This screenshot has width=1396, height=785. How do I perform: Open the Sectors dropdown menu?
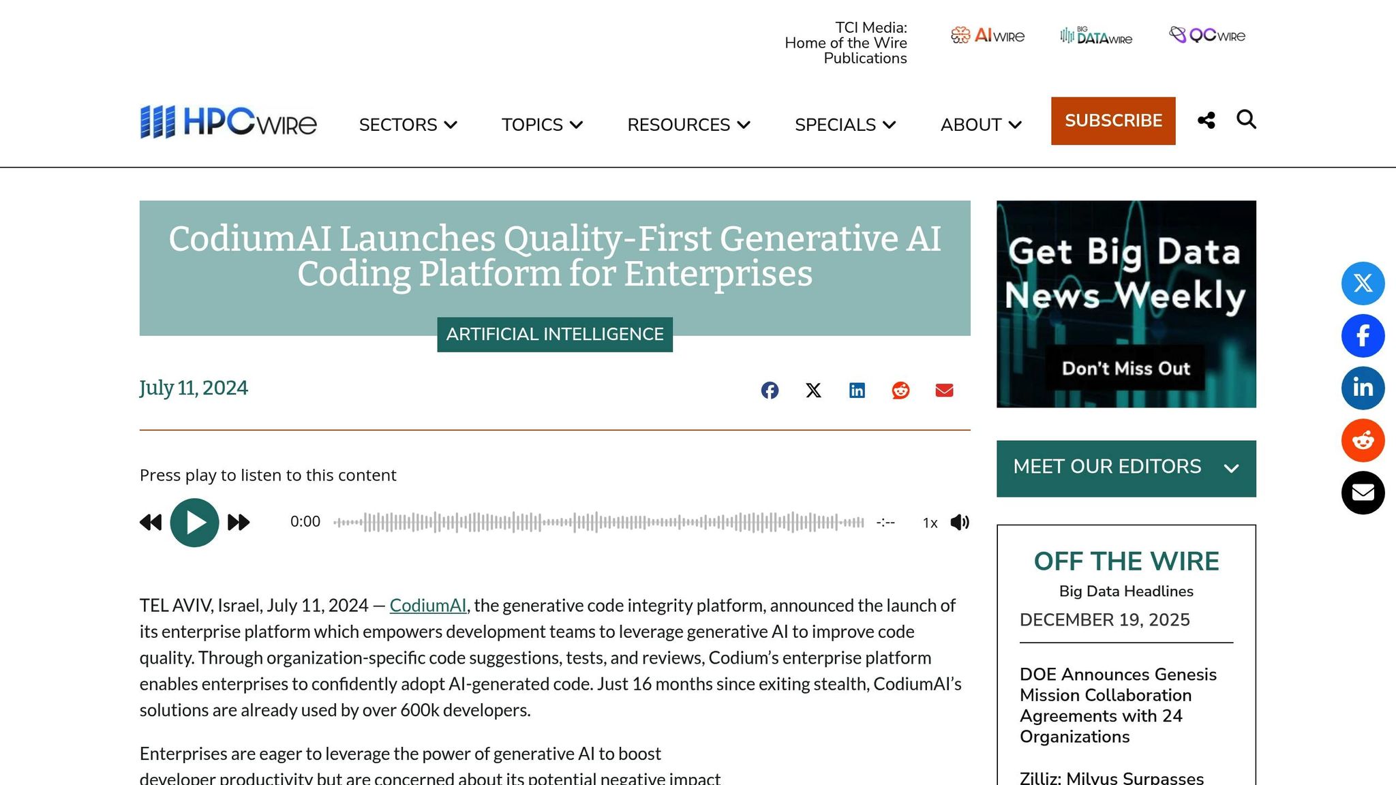pos(408,125)
